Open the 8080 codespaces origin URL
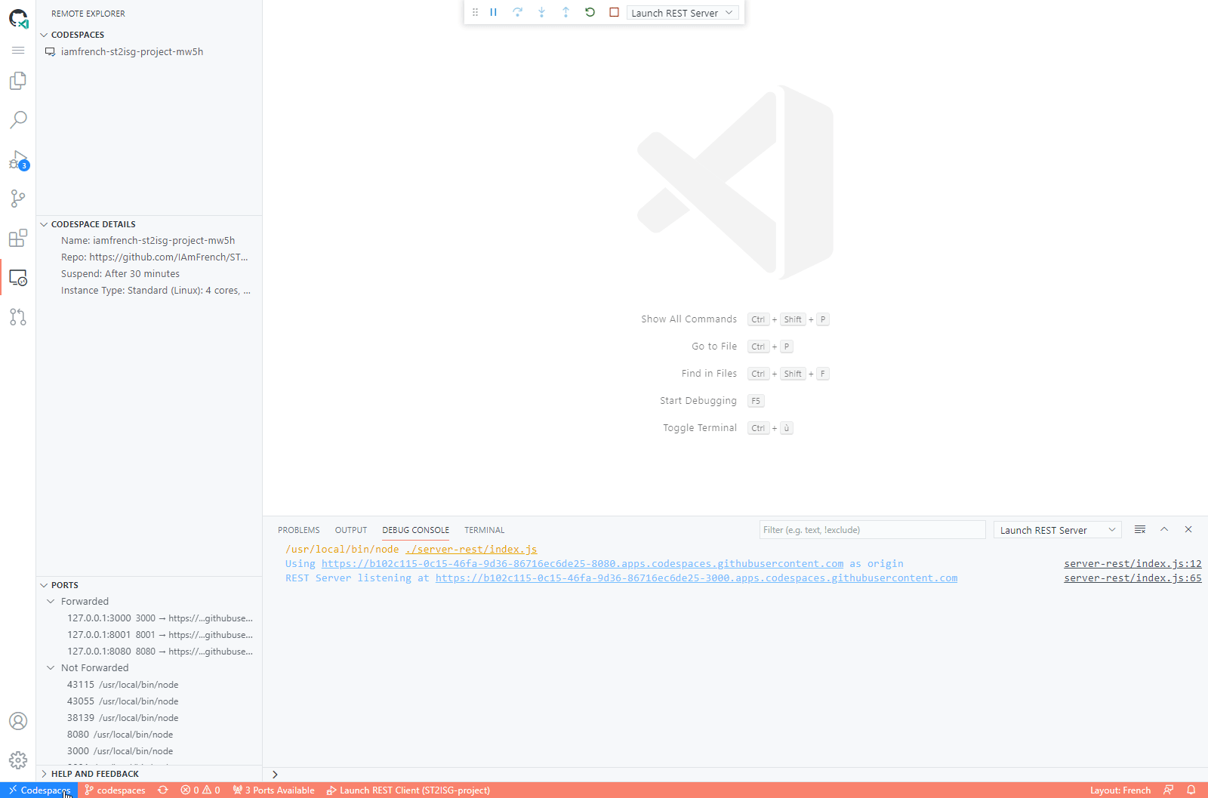Image resolution: width=1208 pixels, height=798 pixels. tap(582, 563)
